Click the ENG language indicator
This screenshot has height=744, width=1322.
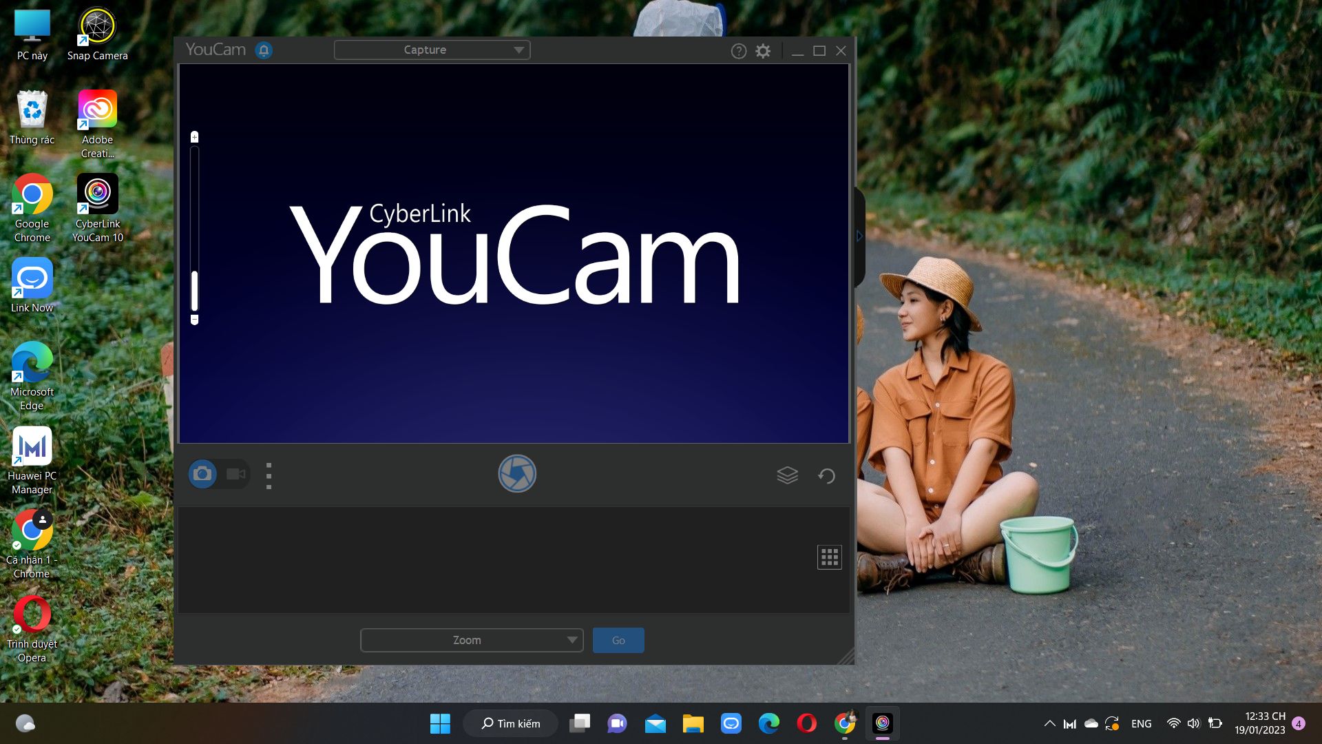(x=1141, y=723)
